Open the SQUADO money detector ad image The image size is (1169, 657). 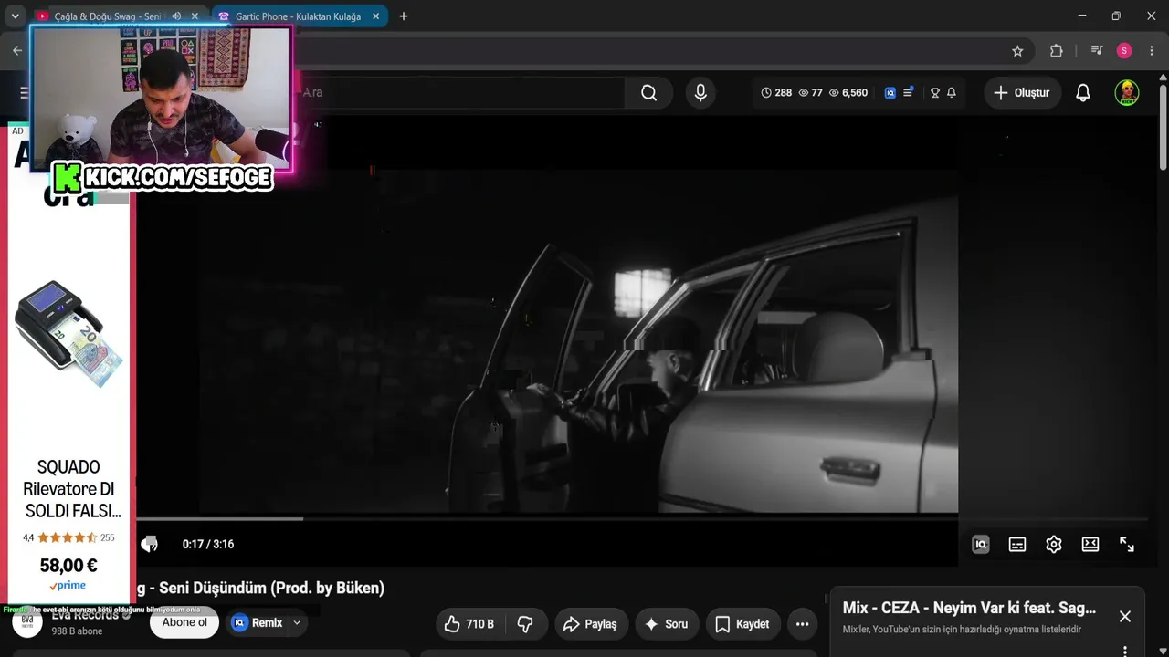(x=68, y=333)
